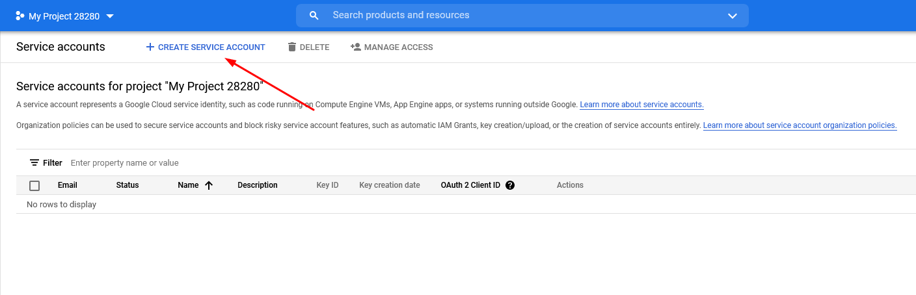Click the CREATE SERVICE ACCOUNT button

[x=211, y=47]
